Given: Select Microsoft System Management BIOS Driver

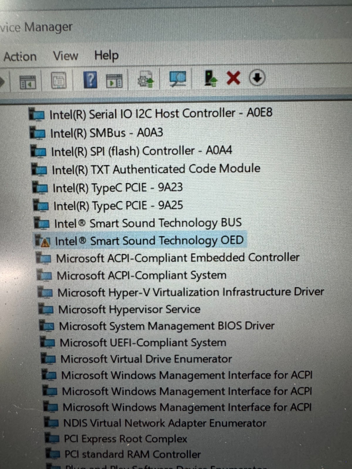Looking at the screenshot, I should pos(167,326).
